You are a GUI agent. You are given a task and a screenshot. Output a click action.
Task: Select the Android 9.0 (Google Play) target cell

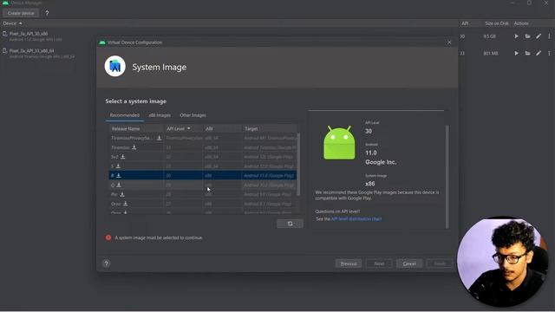270,194
